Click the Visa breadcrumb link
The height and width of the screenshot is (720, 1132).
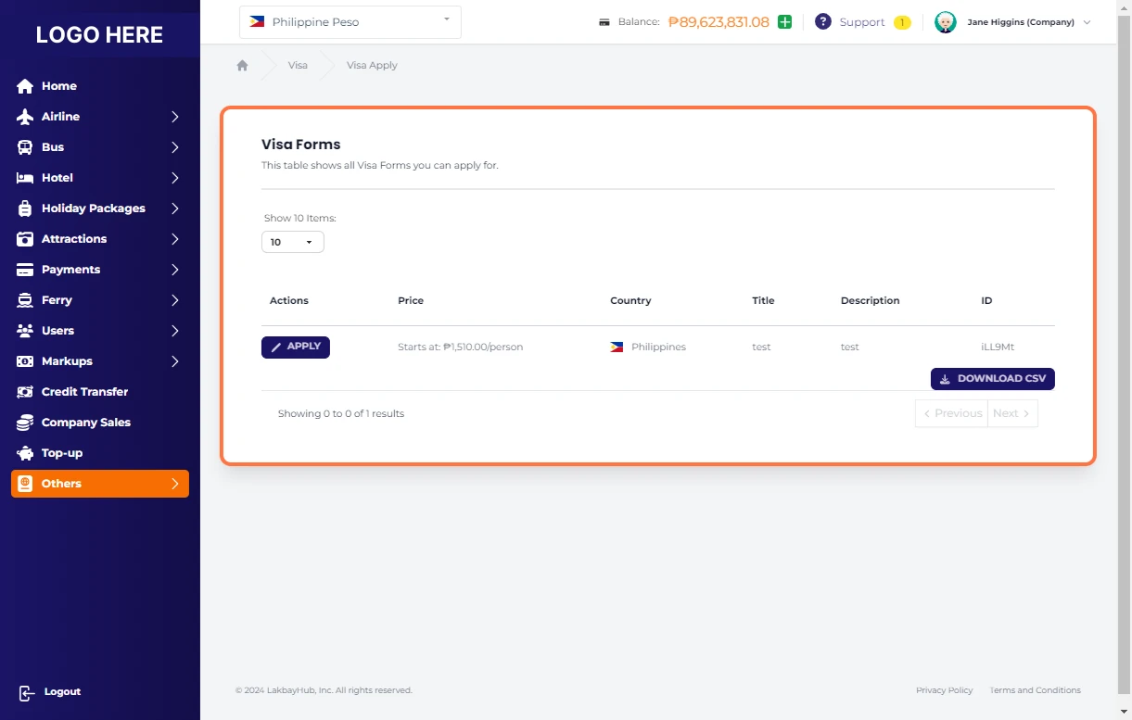[298, 66]
